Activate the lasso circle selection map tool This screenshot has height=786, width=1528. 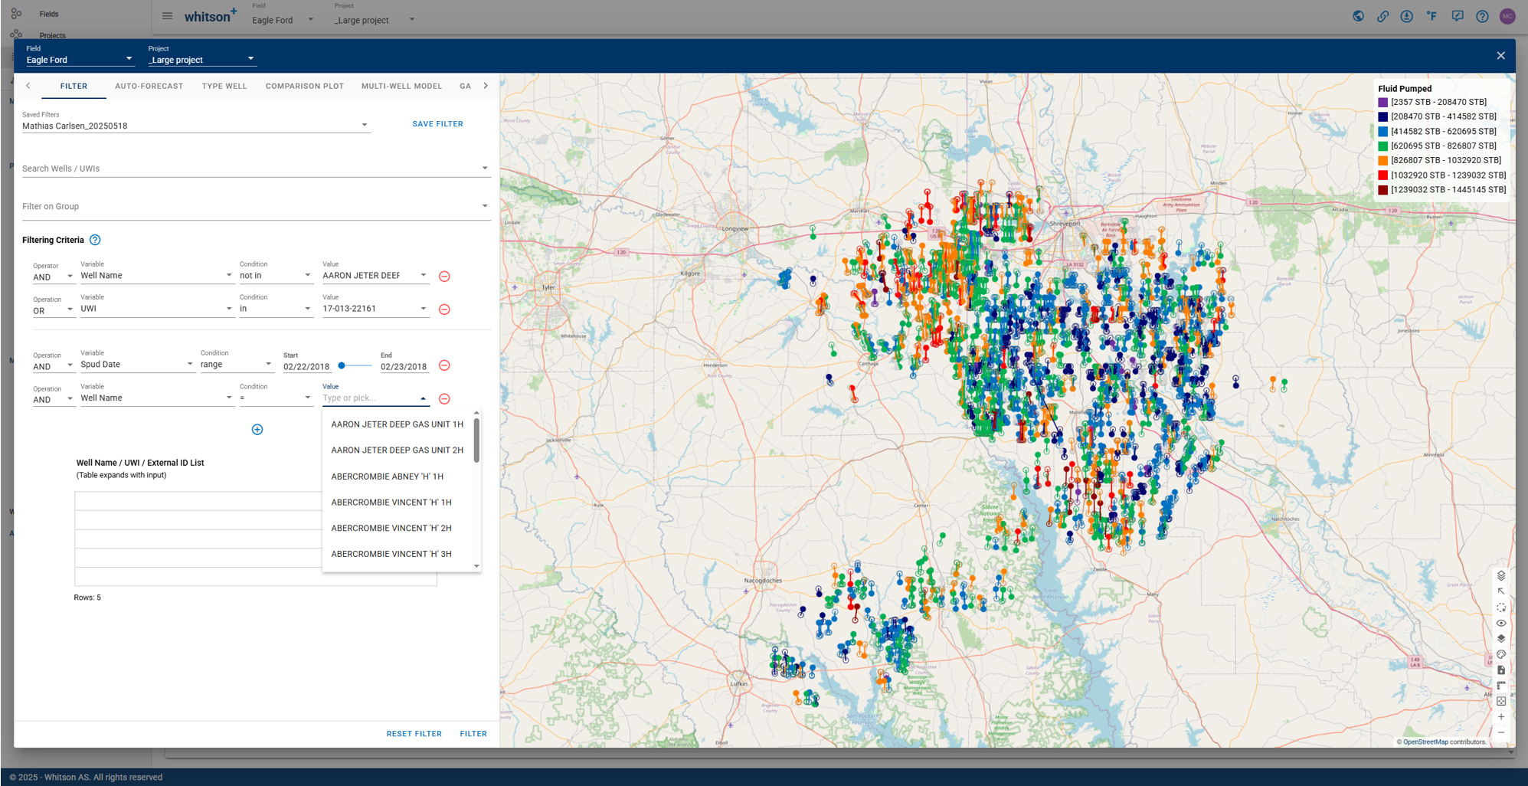pyautogui.click(x=1501, y=608)
